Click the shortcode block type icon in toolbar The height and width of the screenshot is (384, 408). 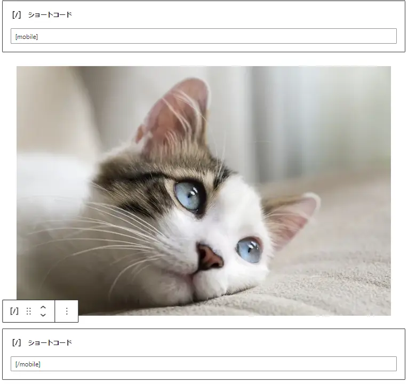coord(14,311)
